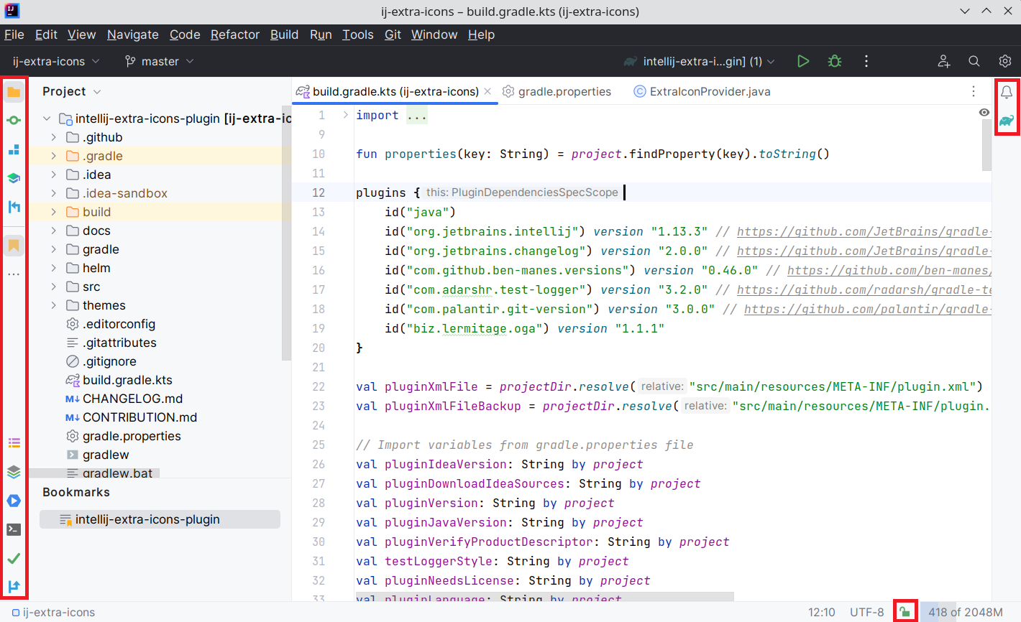
Task: Open the TODO list tool window
Action: point(14,443)
